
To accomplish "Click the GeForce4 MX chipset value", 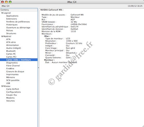I will [77, 15].
